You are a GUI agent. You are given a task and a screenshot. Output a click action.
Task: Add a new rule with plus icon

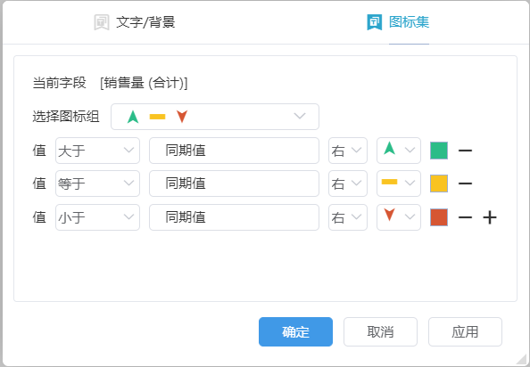tap(490, 217)
